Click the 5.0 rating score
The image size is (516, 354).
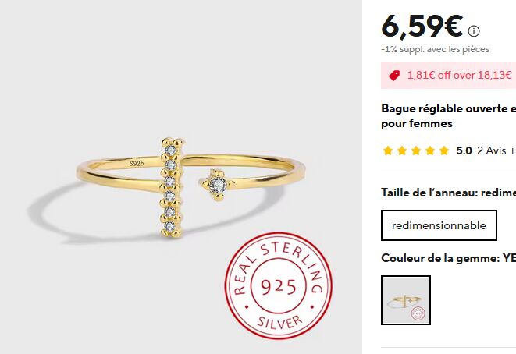(464, 150)
